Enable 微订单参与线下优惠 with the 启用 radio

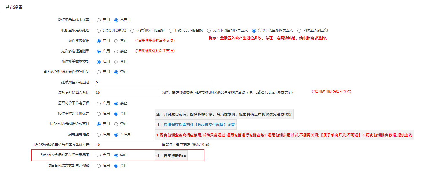[99, 20]
